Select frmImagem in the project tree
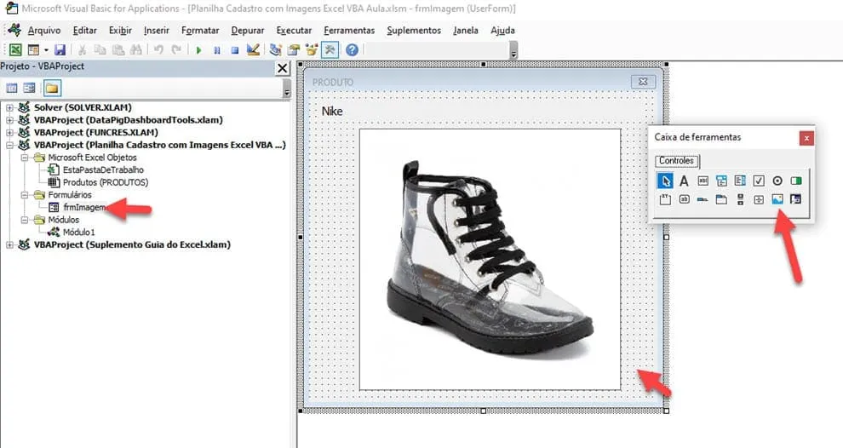Viewport: 843px width, 448px height. click(83, 207)
